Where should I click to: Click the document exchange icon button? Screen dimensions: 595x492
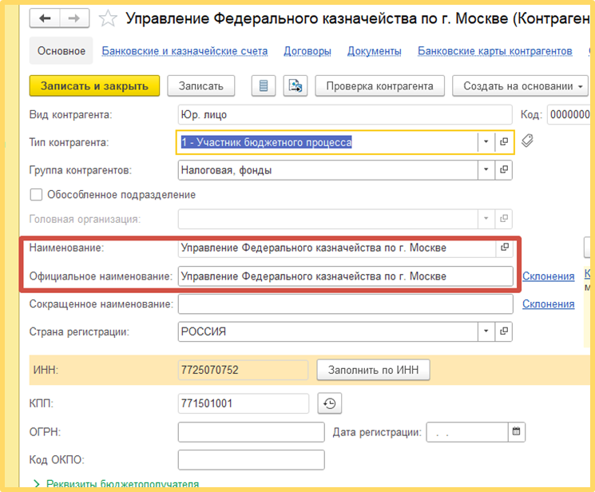point(296,85)
